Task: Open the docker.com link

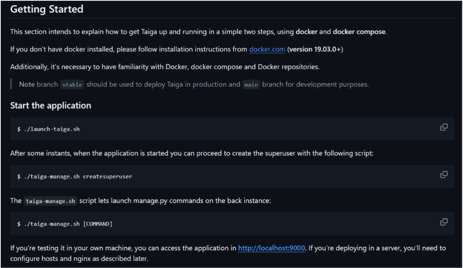Action: 267,49
